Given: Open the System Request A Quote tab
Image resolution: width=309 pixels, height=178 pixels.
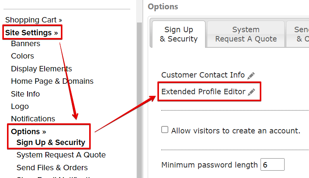Looking at the screenshot, I should coord(246,34).
